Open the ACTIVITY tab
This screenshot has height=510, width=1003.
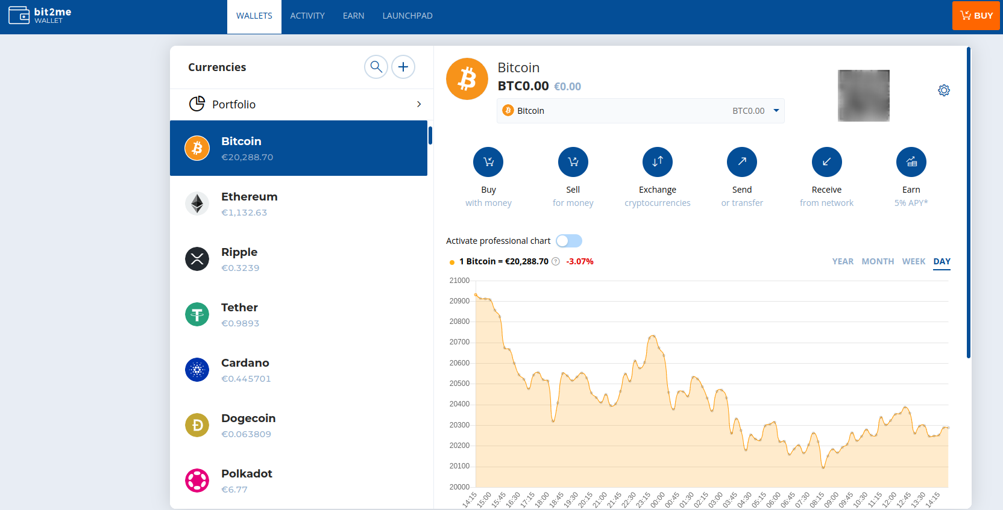tap(307, 16)
